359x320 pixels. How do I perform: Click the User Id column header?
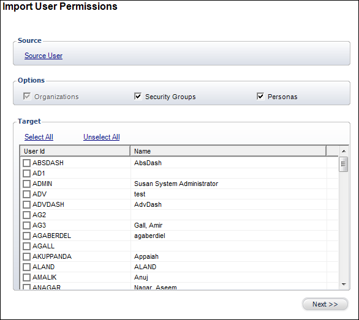[75, 151]
